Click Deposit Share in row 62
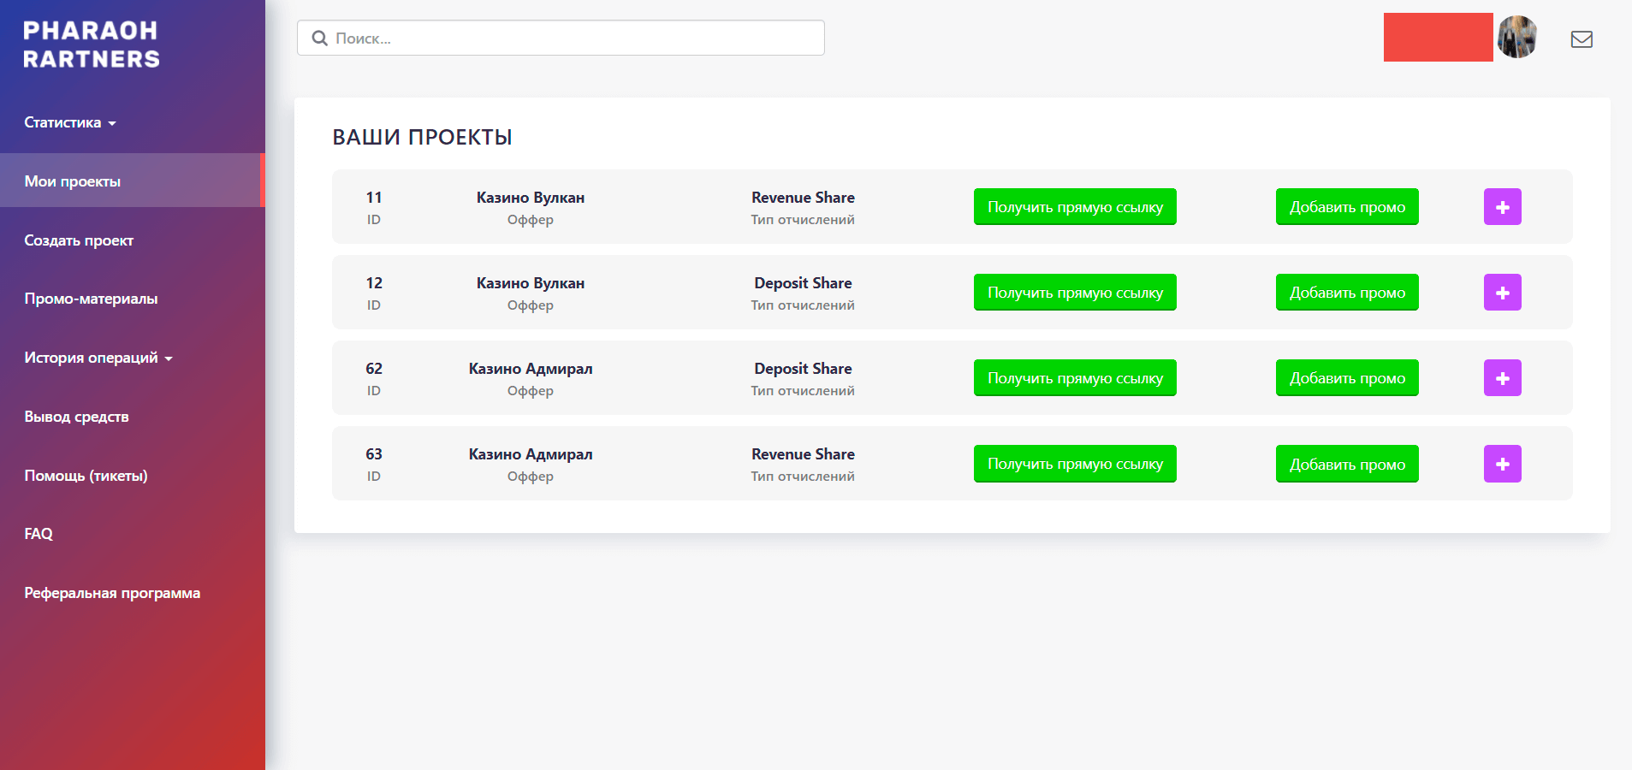The width and height of the screenshot is (1632, 770). (x=803, y=369)
